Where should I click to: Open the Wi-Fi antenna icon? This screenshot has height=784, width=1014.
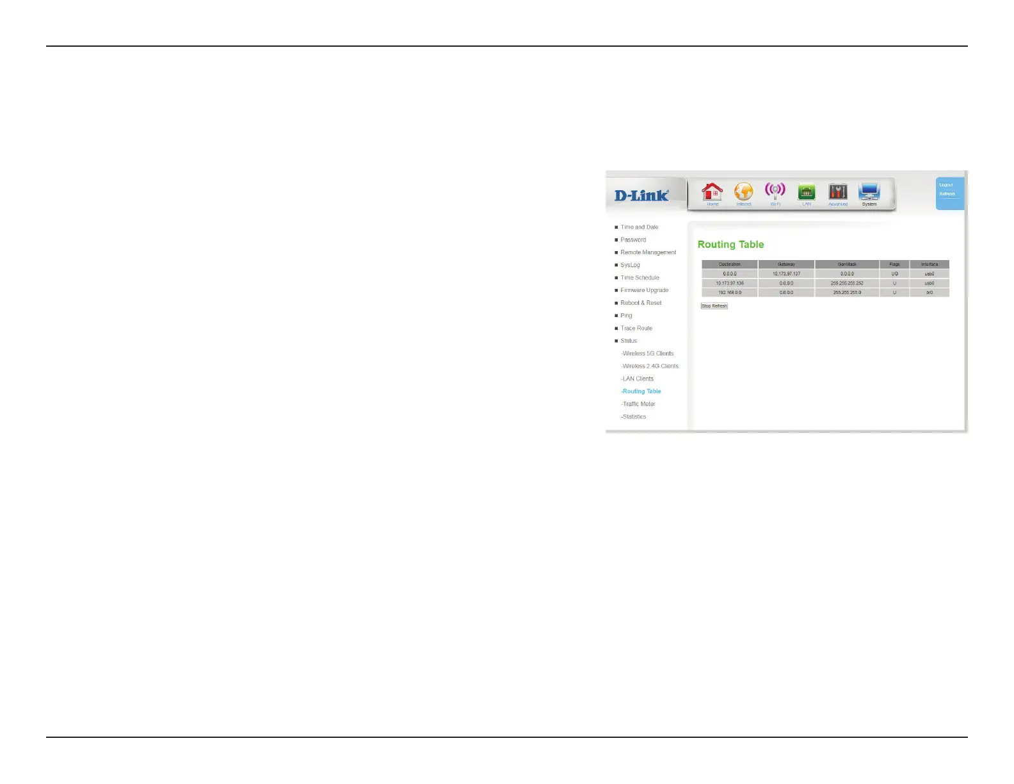click(x=775, y=193)
